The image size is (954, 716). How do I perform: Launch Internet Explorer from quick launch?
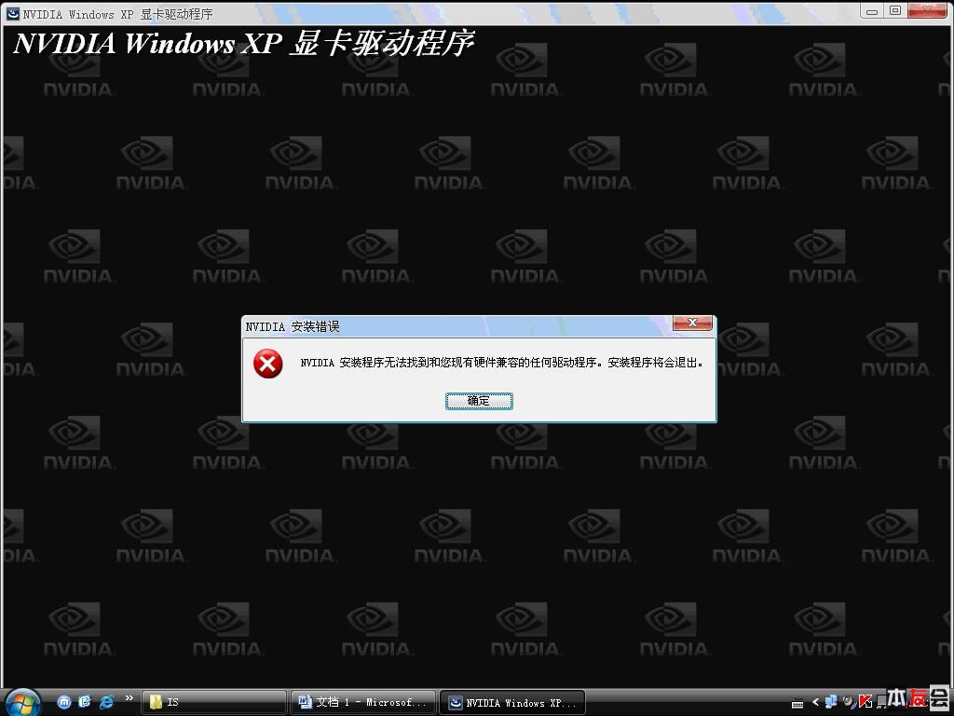tap(106, 702)
